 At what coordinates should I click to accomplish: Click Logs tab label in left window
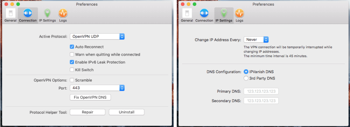63,21
